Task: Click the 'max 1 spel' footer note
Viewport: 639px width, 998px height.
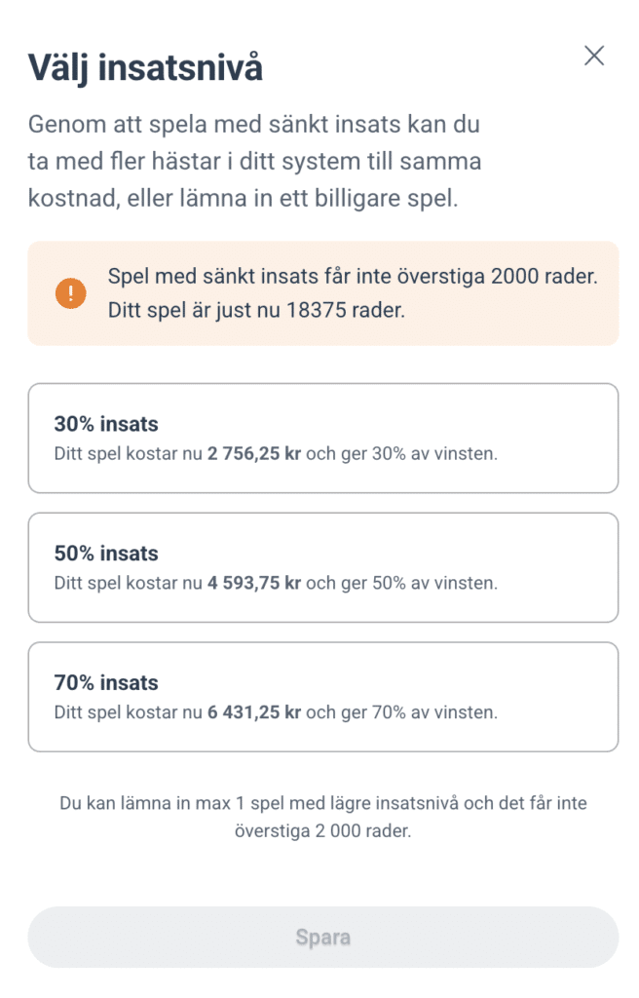Action: [x=322, y=819]
